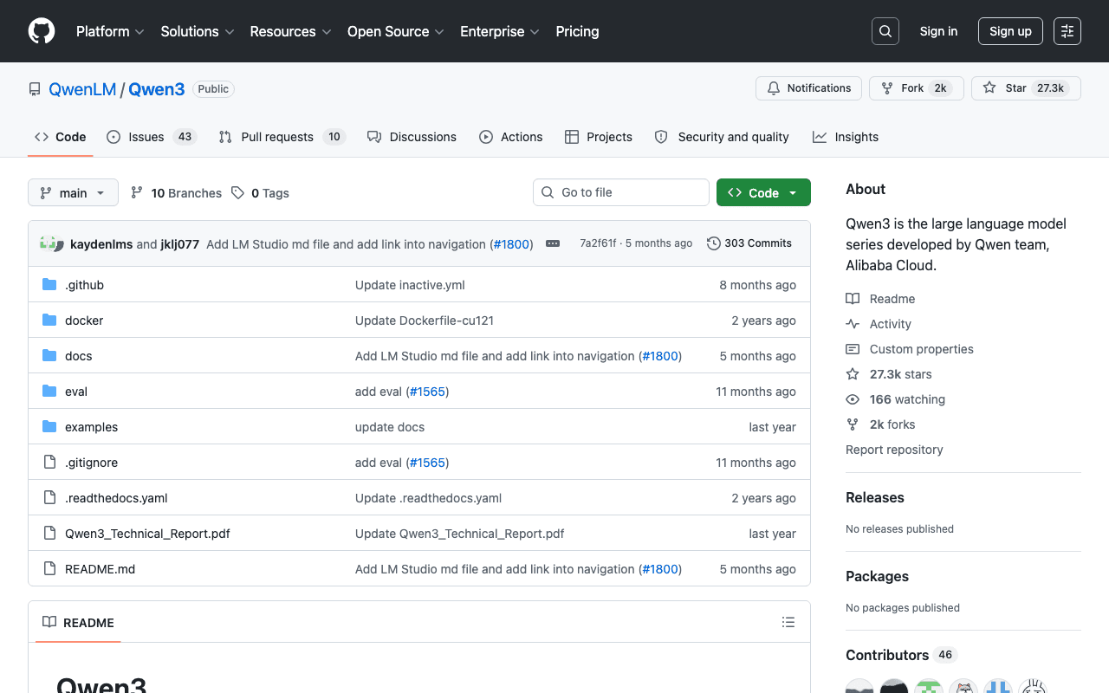Click the Sign in link
The height and width of the screenshot is (693, 1109).
coord(938,31)
